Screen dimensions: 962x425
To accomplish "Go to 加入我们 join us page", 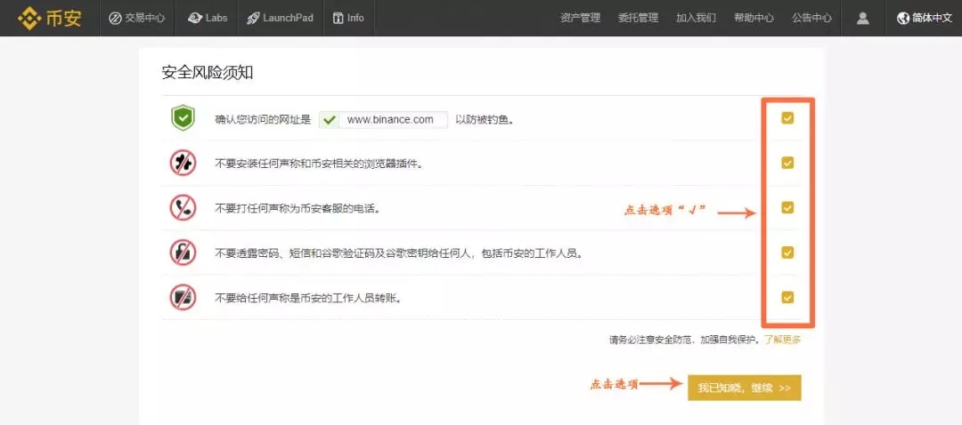I will click(696, 18).
